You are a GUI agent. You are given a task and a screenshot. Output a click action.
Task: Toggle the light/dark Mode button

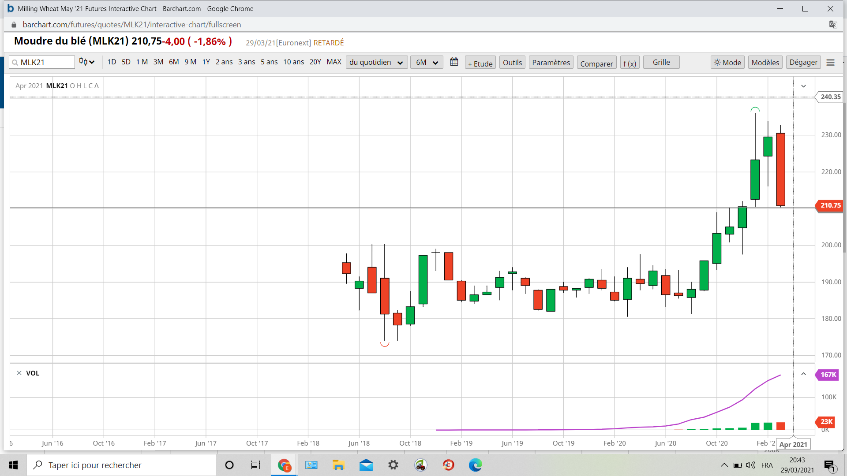727,63
